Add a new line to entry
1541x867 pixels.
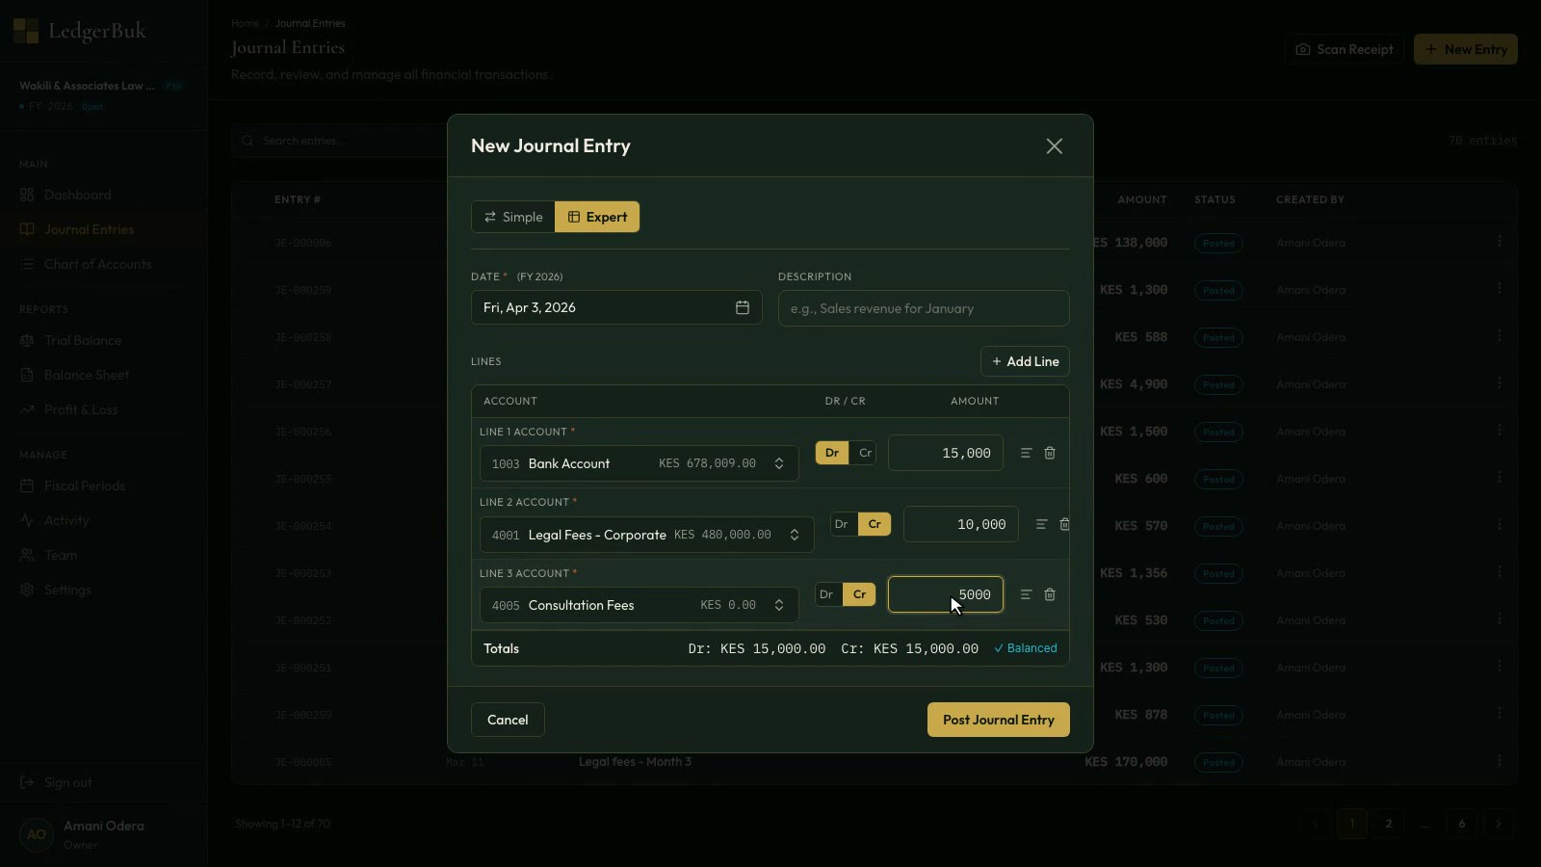[x=1025, y=361]
